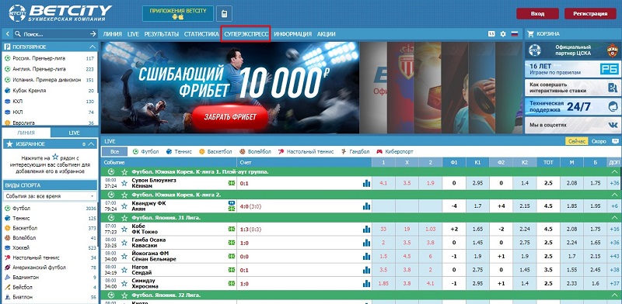Star the Йокогама ФМ match
Image resolution: width=622 pixels, height=304 pixels.
point(124,257)
